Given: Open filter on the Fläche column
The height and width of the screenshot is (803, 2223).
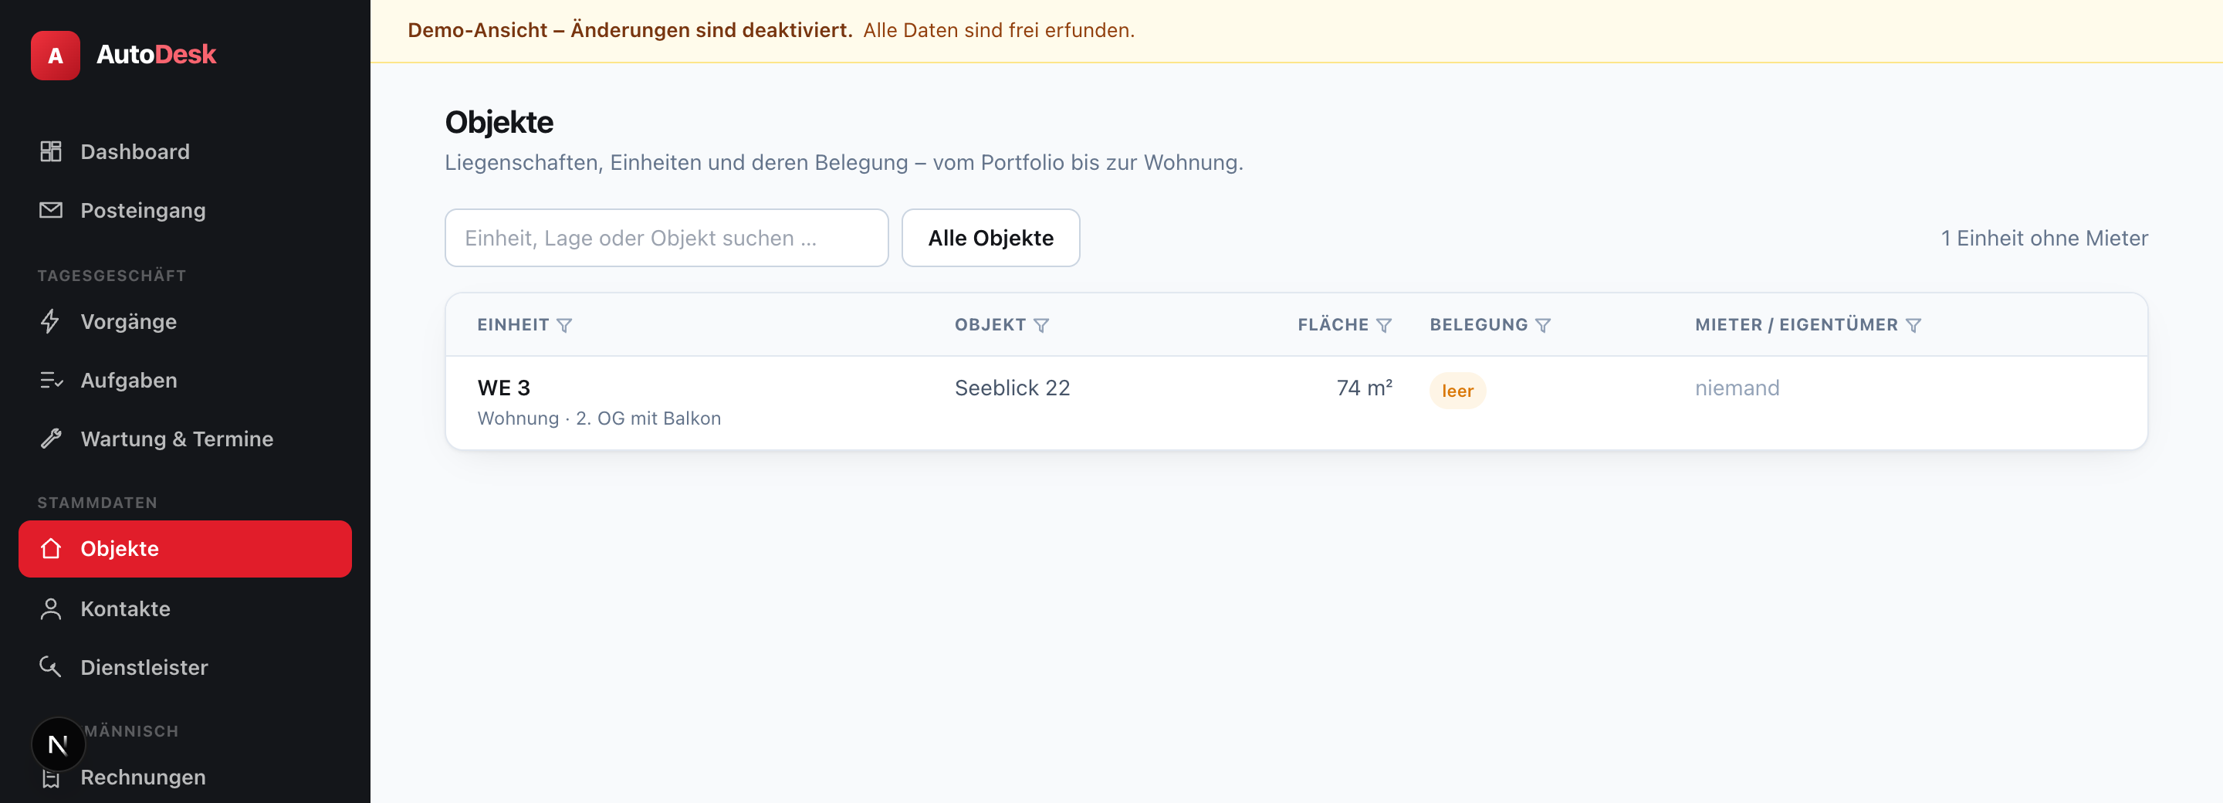Looking at the screenshot, I should [1384, 326].
